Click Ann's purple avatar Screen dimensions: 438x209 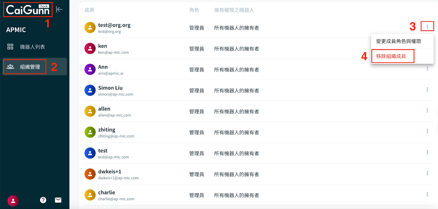90,69
